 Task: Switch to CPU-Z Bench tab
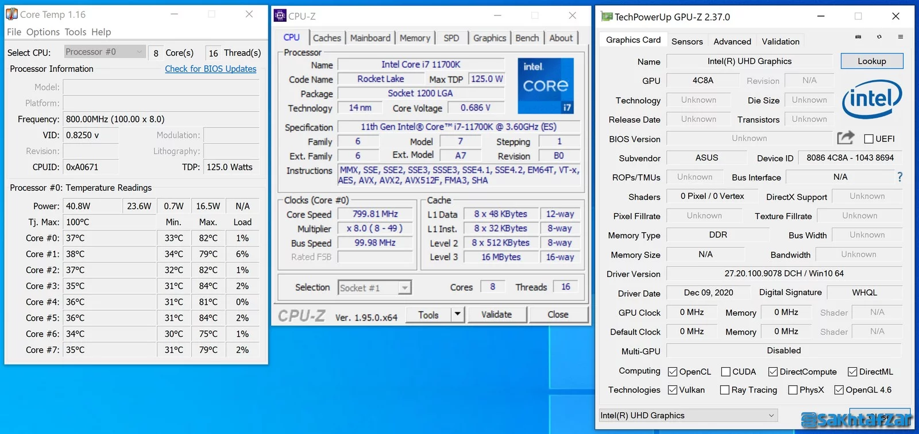pos(527,38)
